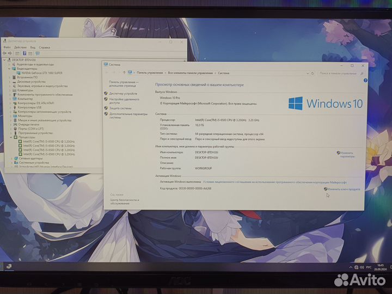This screenshot has width=392, height=294.
Task: Open Microsoft license terms agreement link
Action: coord(275,182)
